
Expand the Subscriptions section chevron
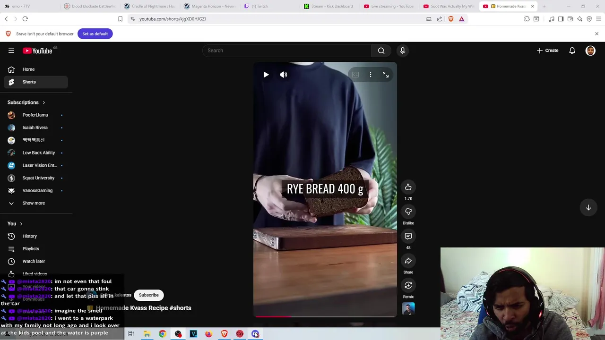pos(43,102)
